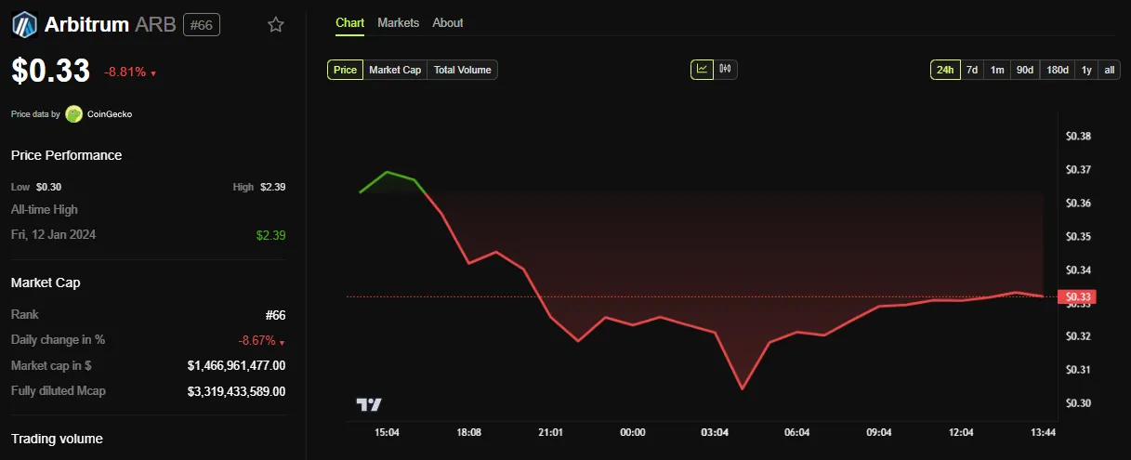This screenshot has height=460, width=1131.
Task: Click the Daily change in % label
Action: click(x=58, y=340)
